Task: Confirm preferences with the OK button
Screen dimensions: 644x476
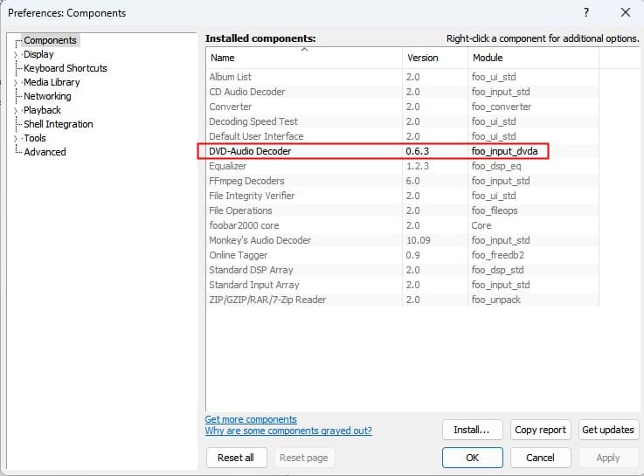Action: pos(473,458)
